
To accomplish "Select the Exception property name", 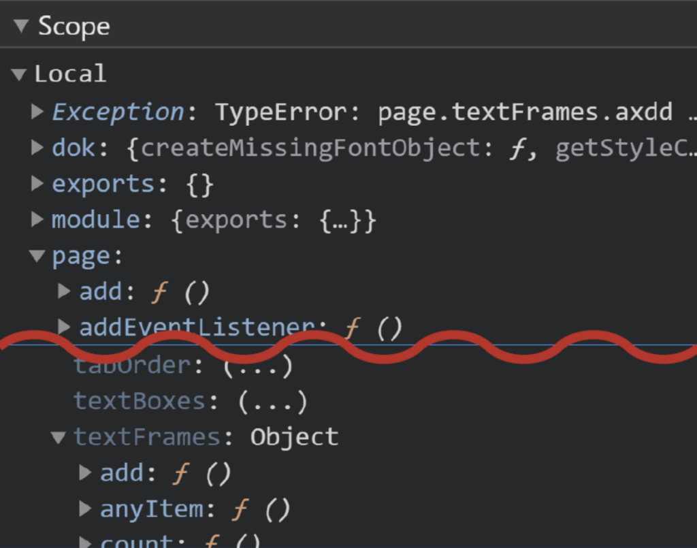I will click(117, 112).
